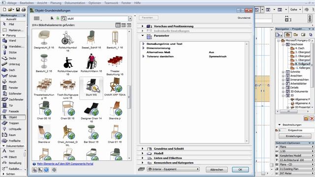Select the Stütze column tool
Viewport: 315px width, 177px height.
[13, 53]
